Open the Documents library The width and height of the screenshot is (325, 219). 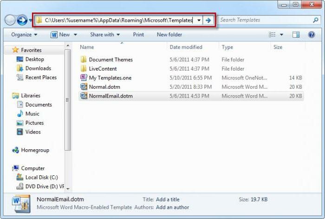pos(39,105)
